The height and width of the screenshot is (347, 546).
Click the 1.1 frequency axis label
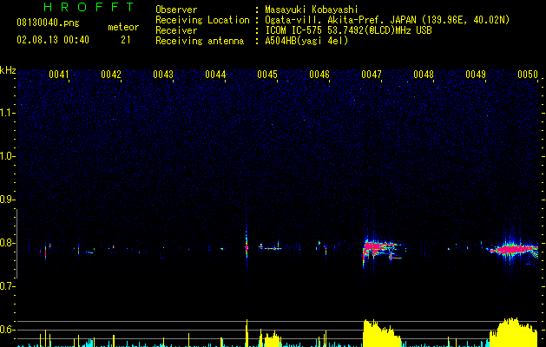point(7,113)
